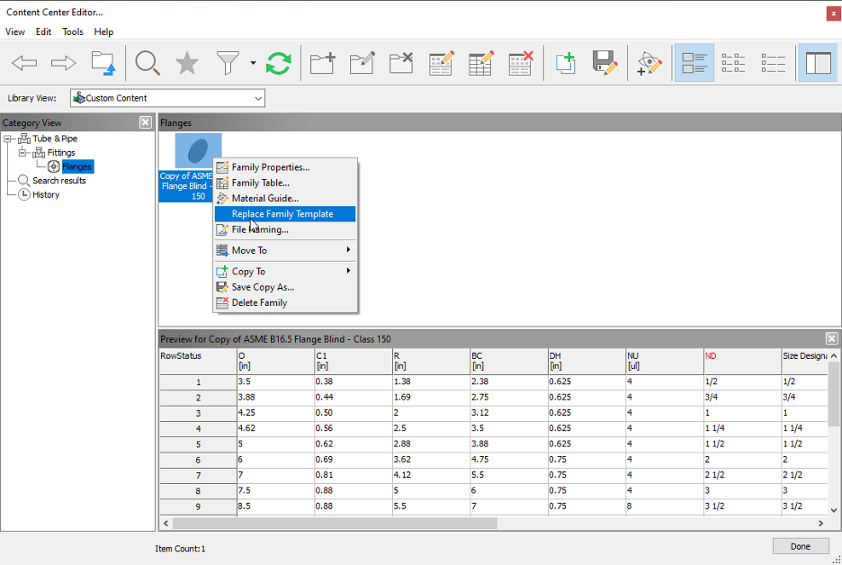Close the Category View panel
842x565 pixels.
point(145,122)
